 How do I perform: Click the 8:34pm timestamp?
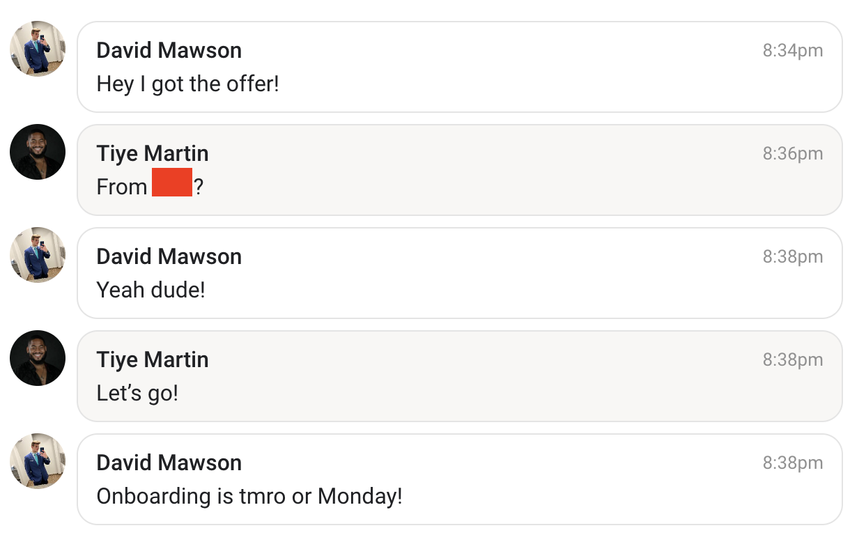792,50
